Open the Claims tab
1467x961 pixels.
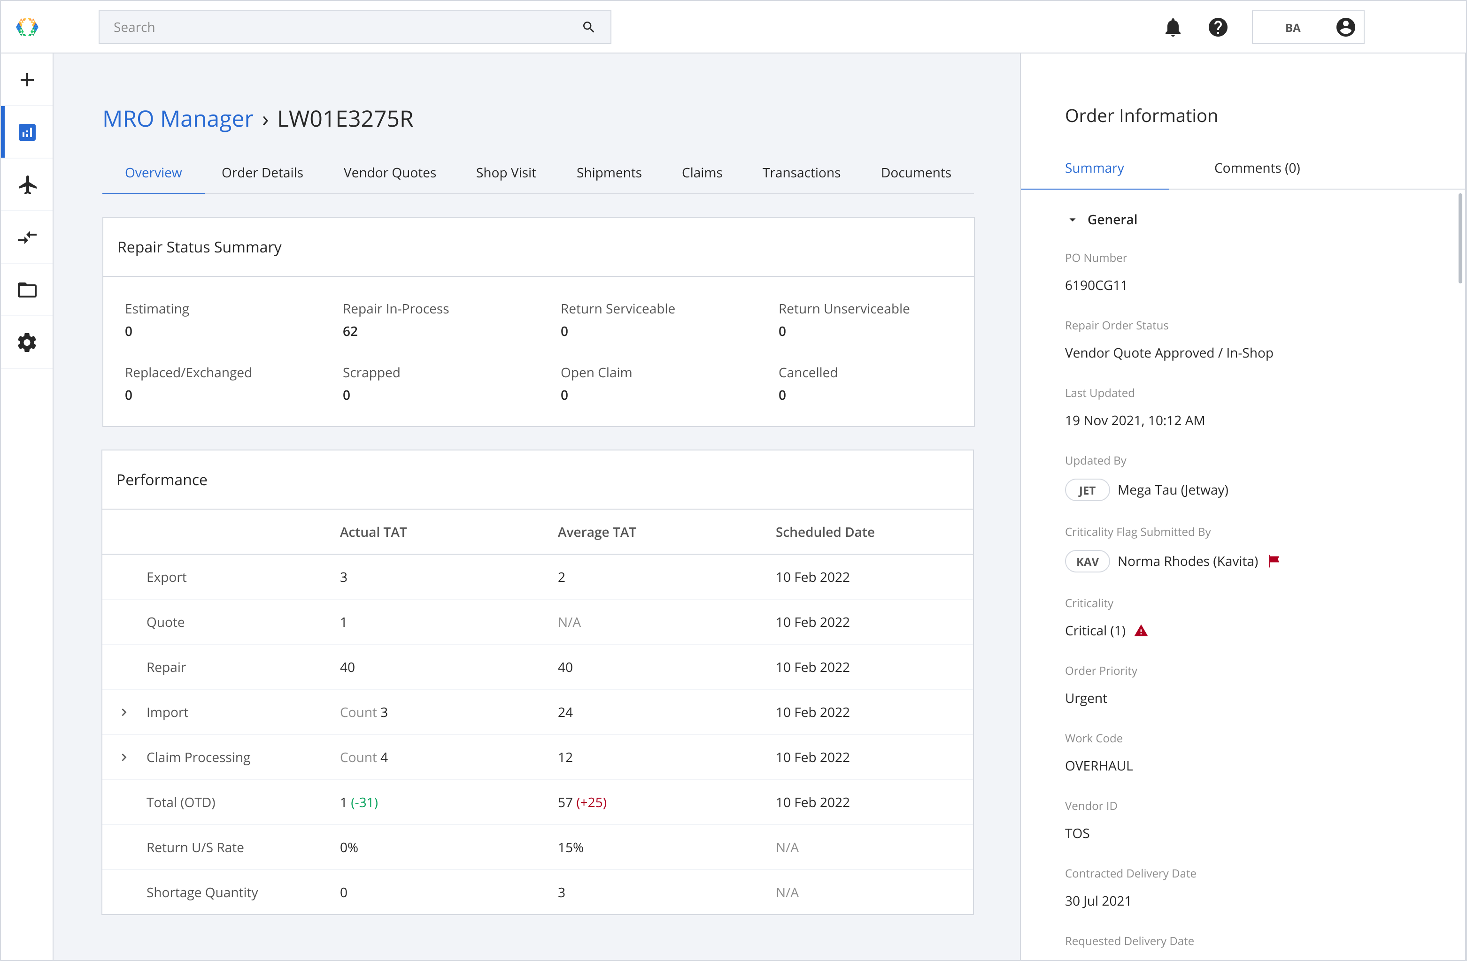[x=702, y=173]
